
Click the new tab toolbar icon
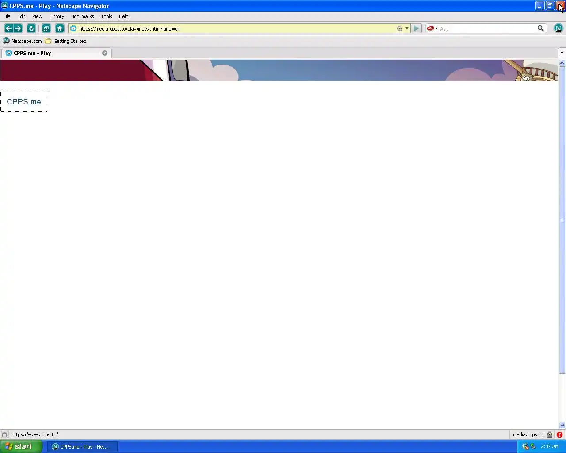[46, 28]
